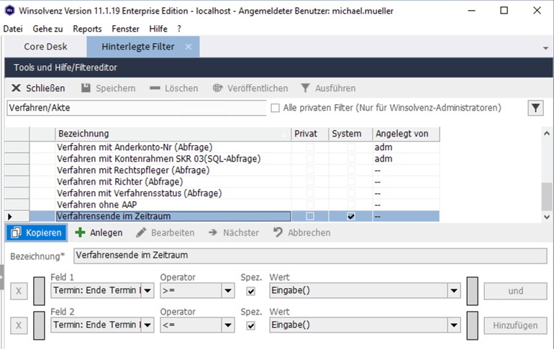Image resolution: width=554 pixels, height=349 pixels.
Task: Click left bracket box in Feld 1 row
Action: pos(40,291)
